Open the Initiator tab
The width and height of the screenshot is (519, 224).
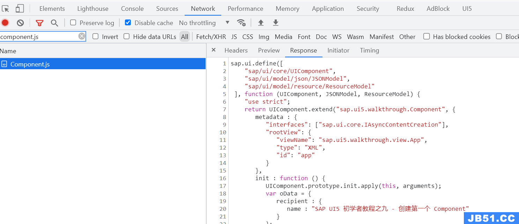[338, 50]
